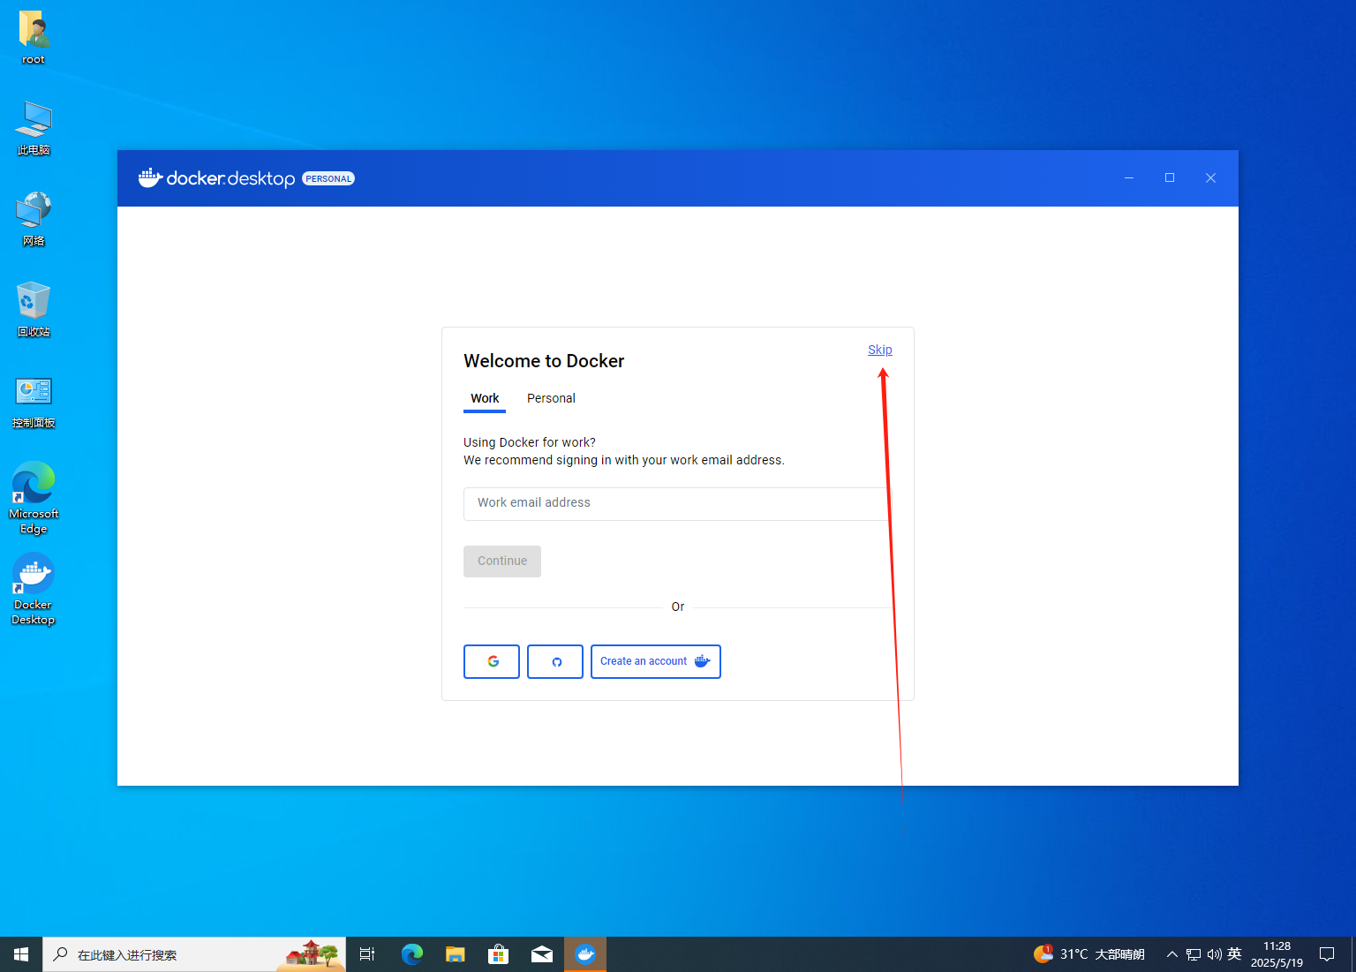Select the 回收站 recycle bin icon
Viewport: 1356px width, 972px height.
pyautogui.click(x=34, y=311)
